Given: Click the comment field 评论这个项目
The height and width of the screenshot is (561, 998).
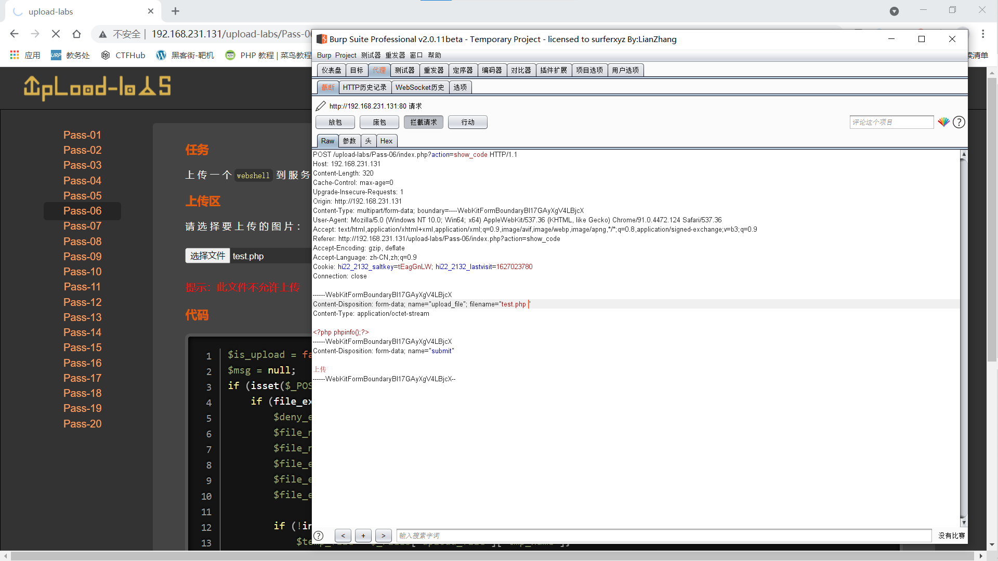Looking at the screenshot, I should [x=891, y=122].
